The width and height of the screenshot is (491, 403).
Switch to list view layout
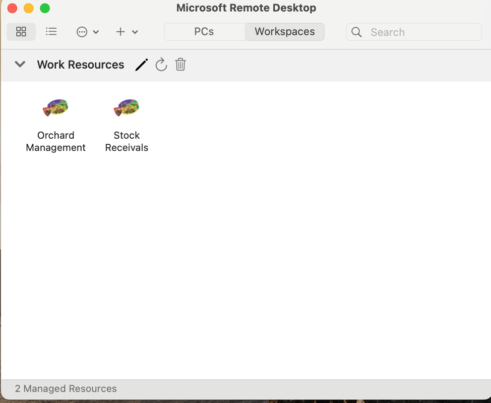coord(51,32)
